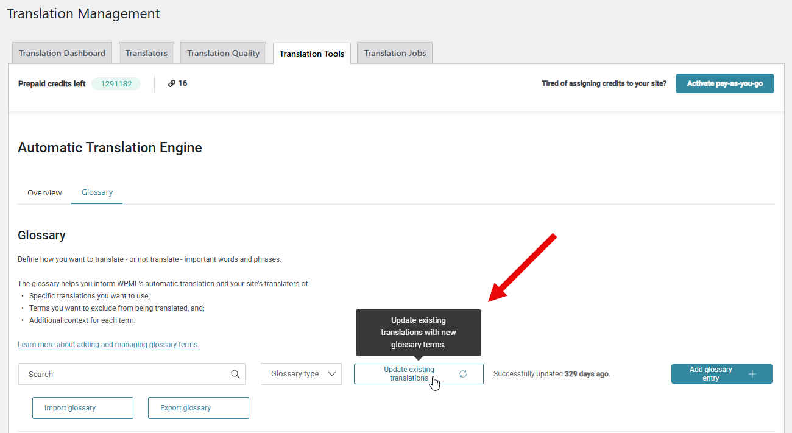792x433 pixels.
Task: Click the Import glossary button
Action: click(83, 408)
